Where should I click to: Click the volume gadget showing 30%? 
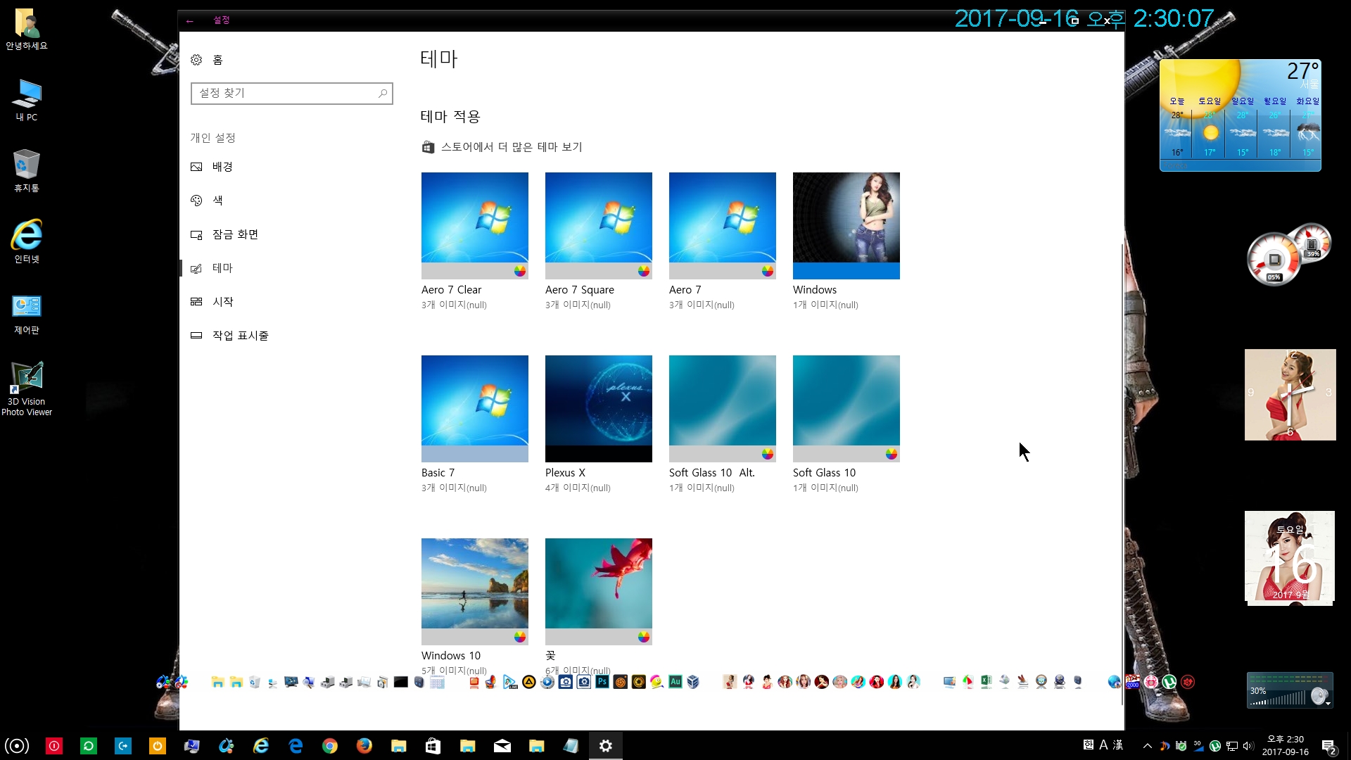(x=1290, y=690)
